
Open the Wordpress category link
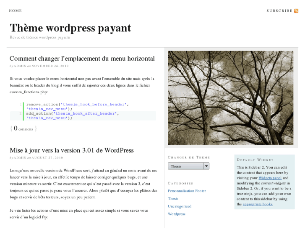(x=177, y=214)
